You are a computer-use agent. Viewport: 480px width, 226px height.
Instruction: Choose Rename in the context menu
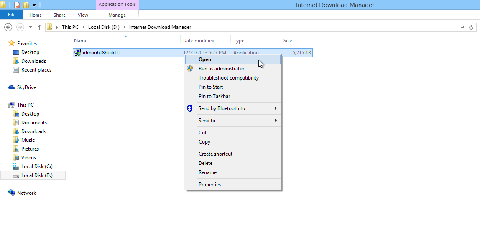tap(232, 172)
